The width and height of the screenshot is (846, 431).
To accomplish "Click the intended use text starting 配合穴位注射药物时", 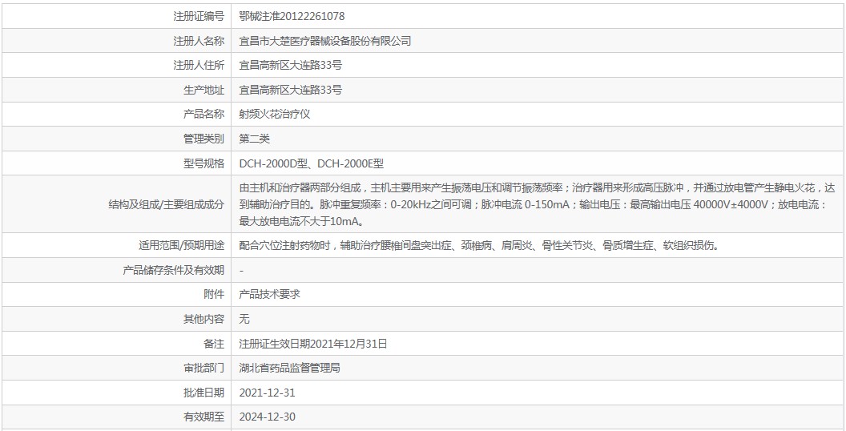I will coord(479,245).
